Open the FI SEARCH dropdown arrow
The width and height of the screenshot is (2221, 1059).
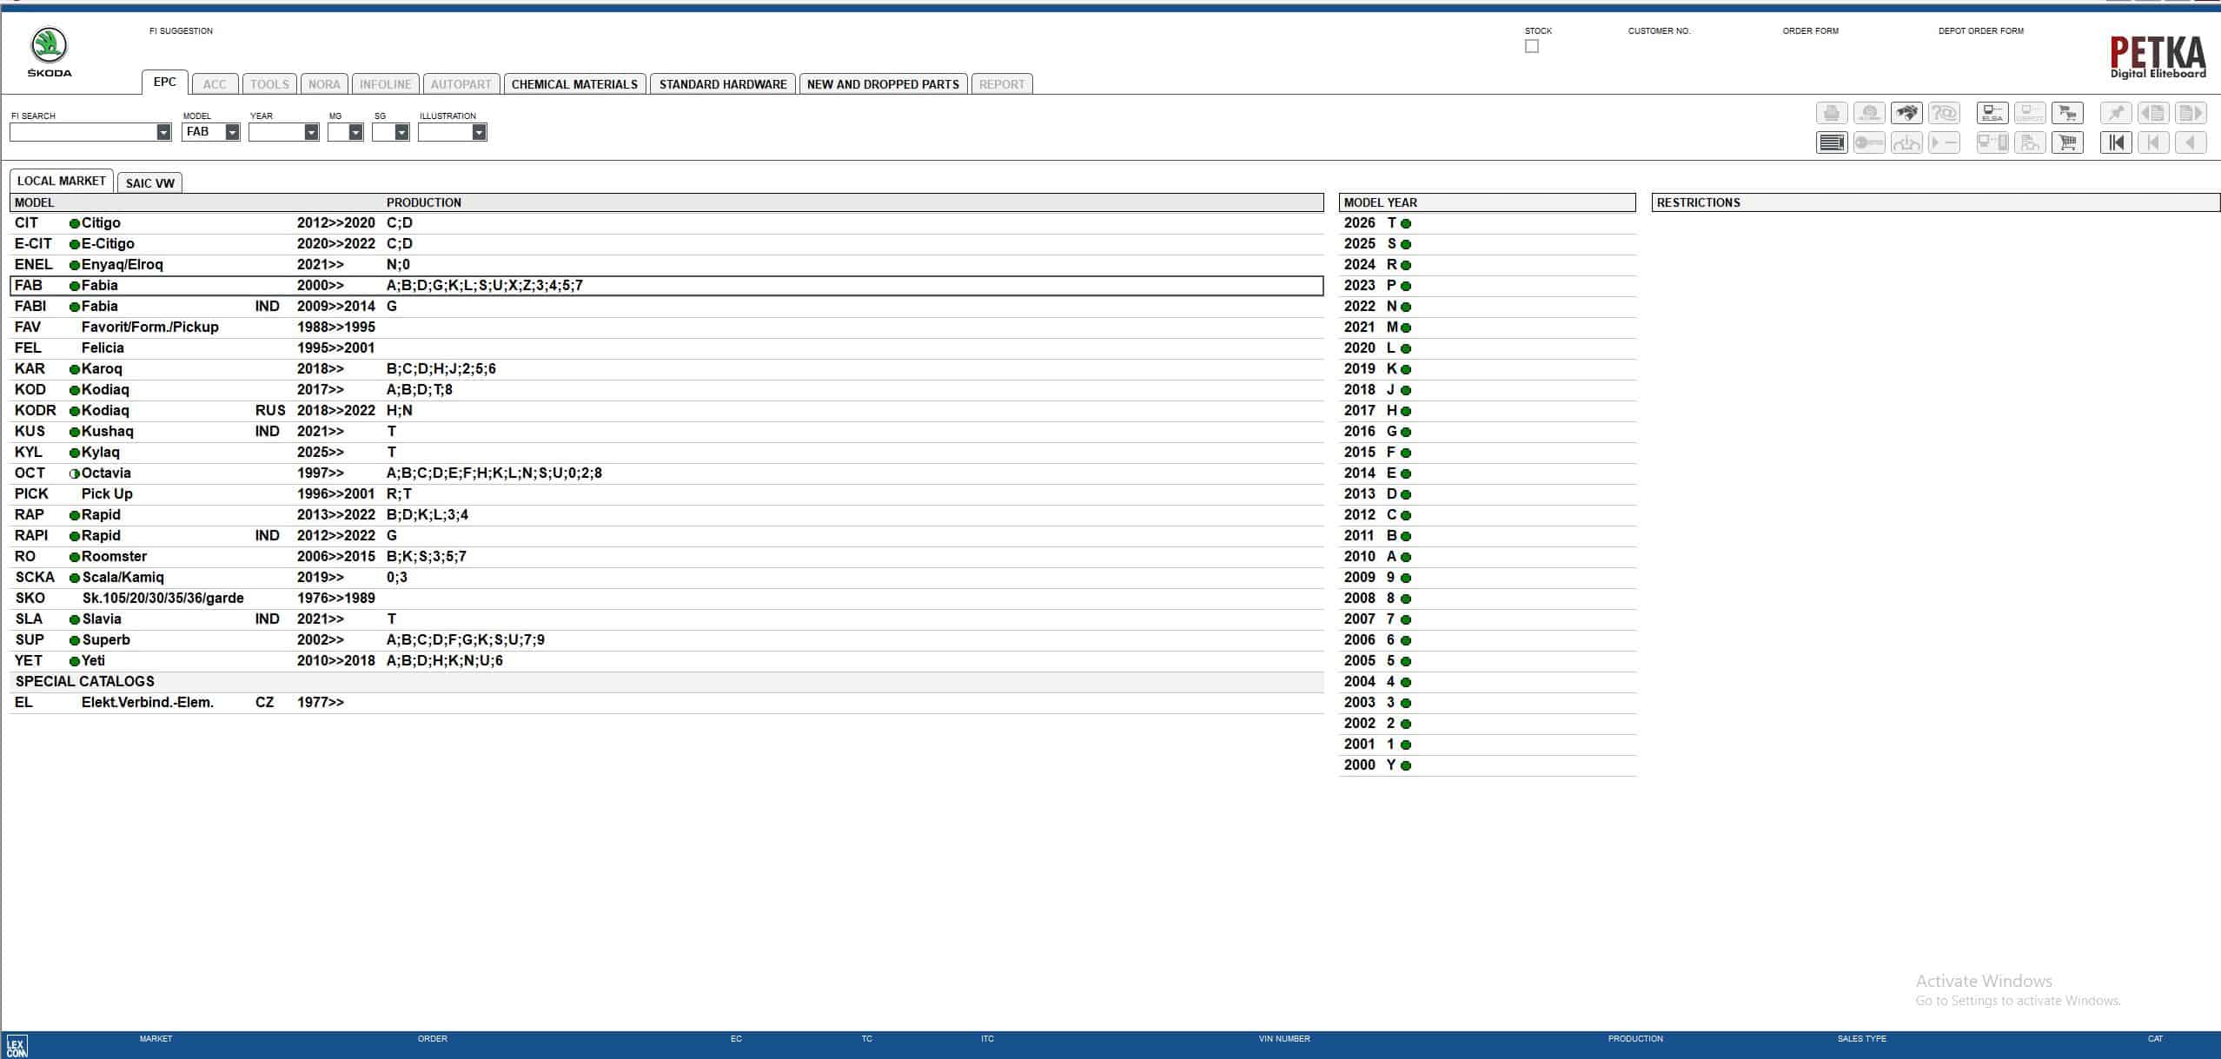[163, 132]
